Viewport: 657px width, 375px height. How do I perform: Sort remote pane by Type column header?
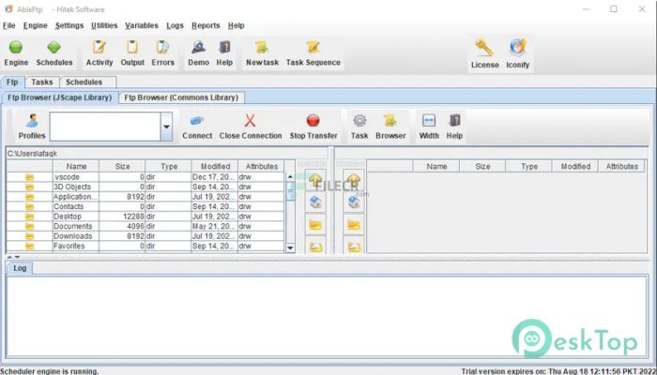pyautogui.click(x=529, y=166)
